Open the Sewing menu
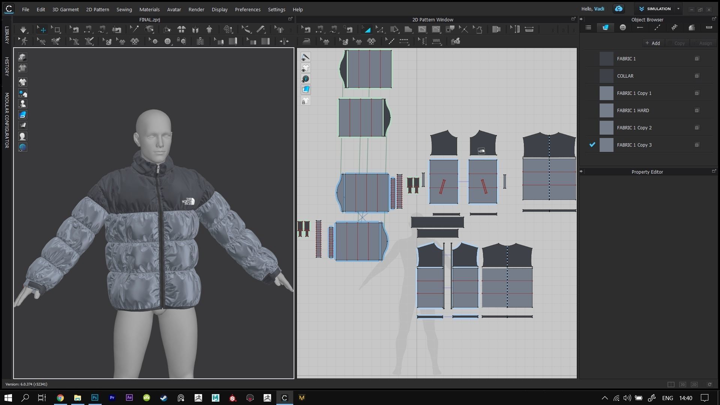720x405 pixels. click(124, 9)
